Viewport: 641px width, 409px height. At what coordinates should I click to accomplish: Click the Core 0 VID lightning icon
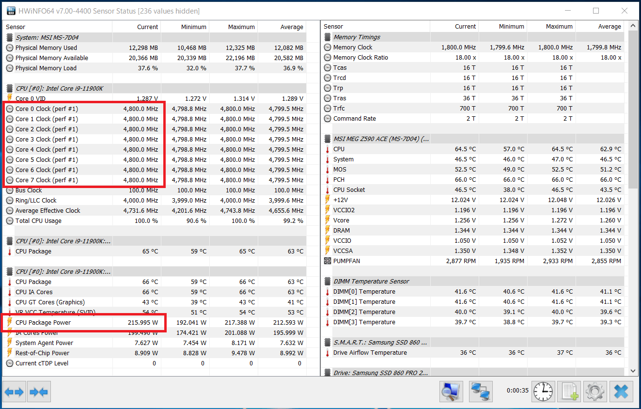[10, 98]
